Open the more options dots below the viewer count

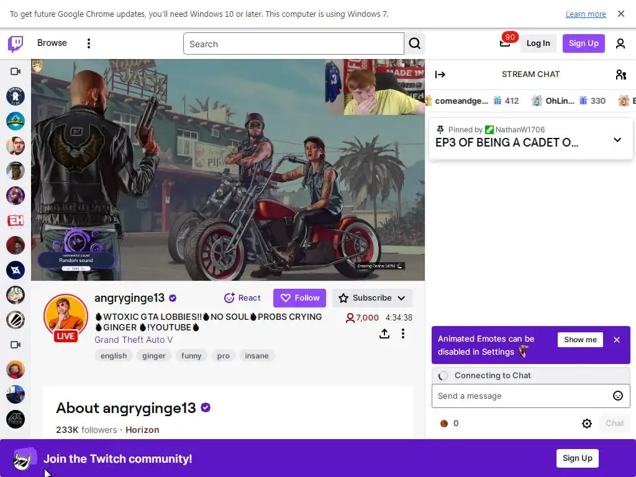(402, 334)
